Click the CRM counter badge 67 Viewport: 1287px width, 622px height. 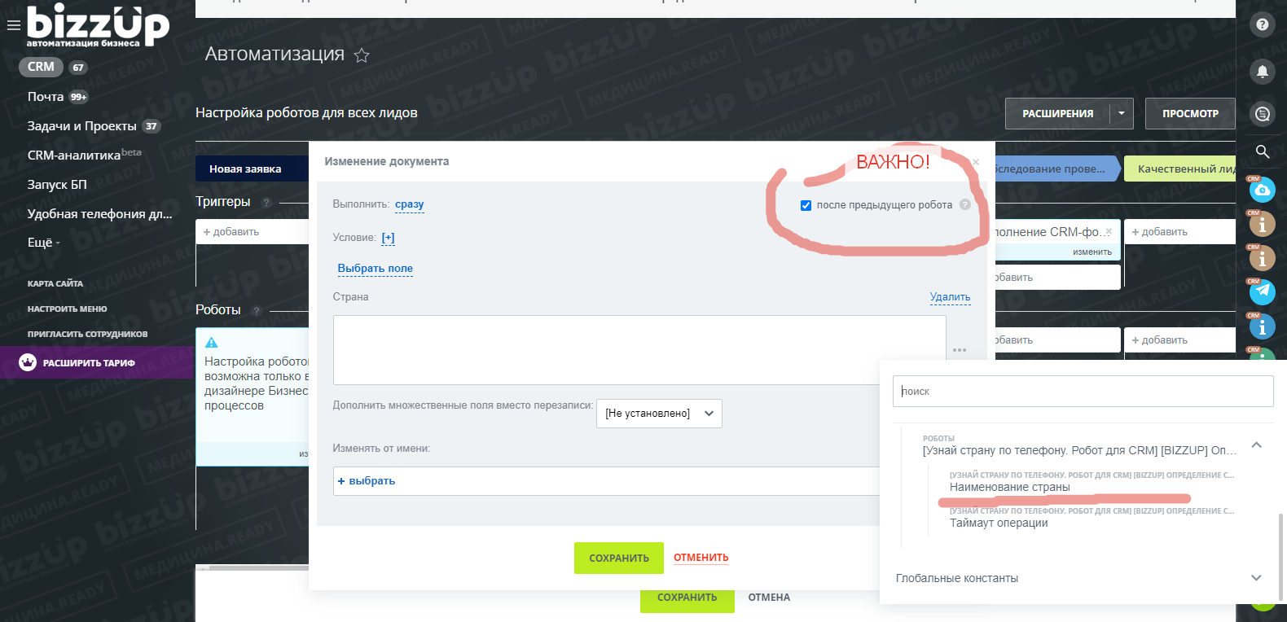(x=78, y=68)
